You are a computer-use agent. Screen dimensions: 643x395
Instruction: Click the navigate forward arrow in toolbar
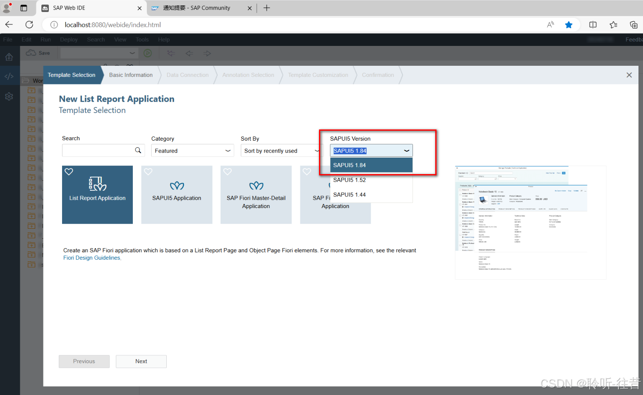point(207,53)
